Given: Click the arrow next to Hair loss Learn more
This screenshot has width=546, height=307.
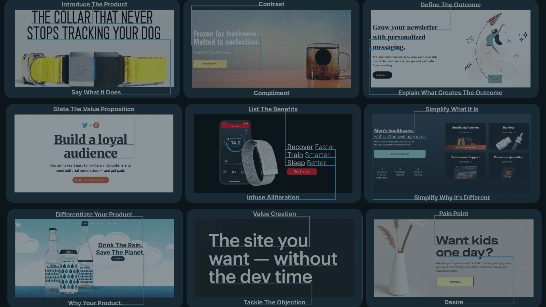Looking at the screenshot, I should click(515, 132).
